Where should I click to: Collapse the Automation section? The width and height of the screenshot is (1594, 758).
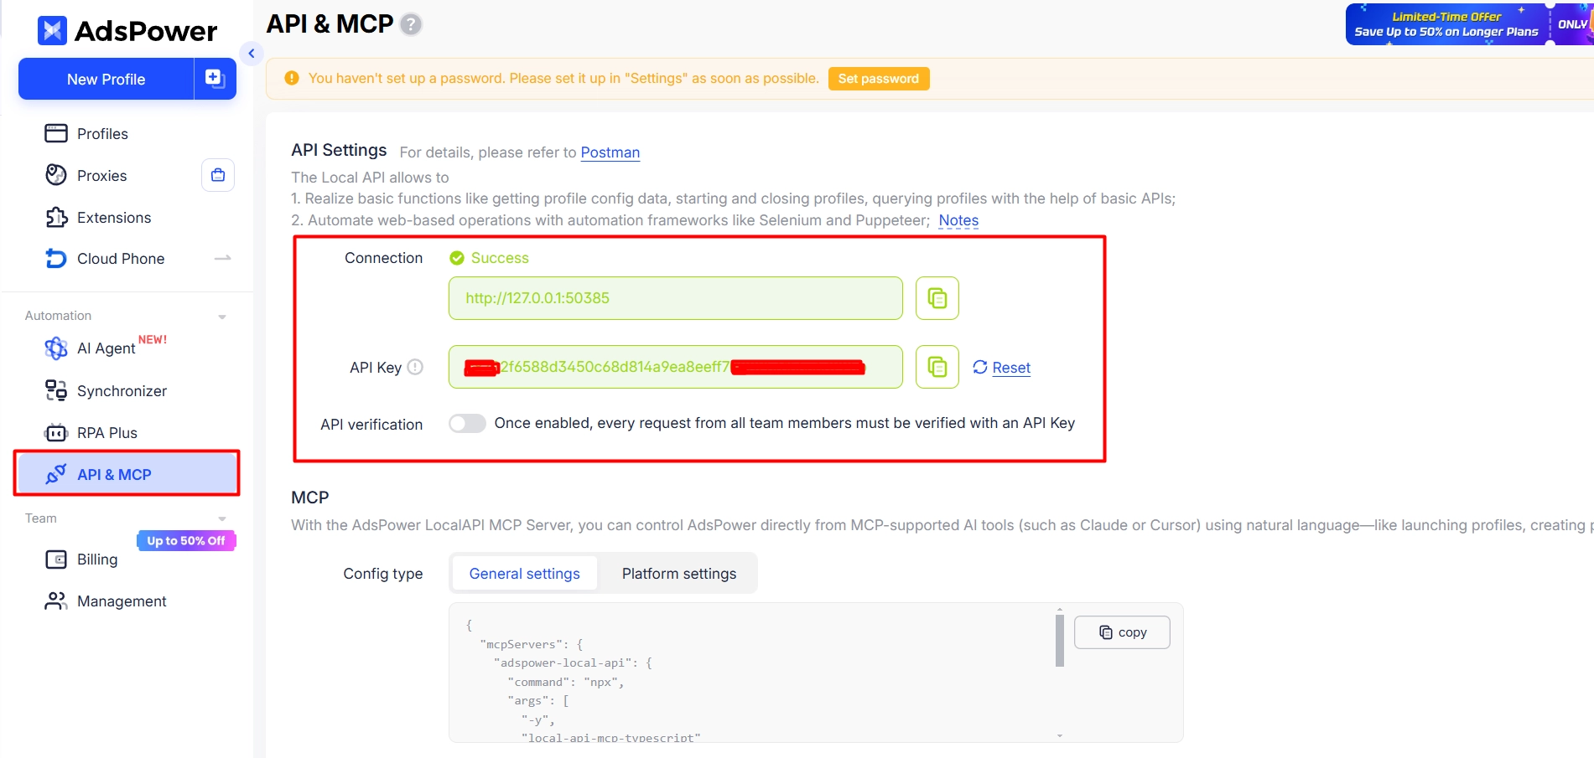tap(222, 317)
